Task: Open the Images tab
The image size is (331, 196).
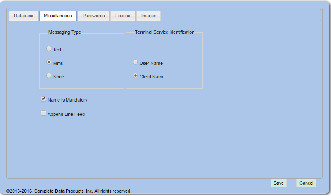Action: (148, 16)
